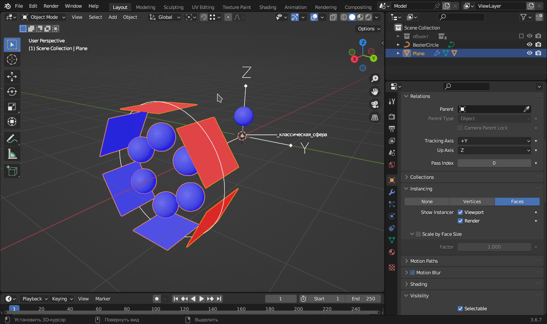Open the Material properties tab

coord(392,252)
